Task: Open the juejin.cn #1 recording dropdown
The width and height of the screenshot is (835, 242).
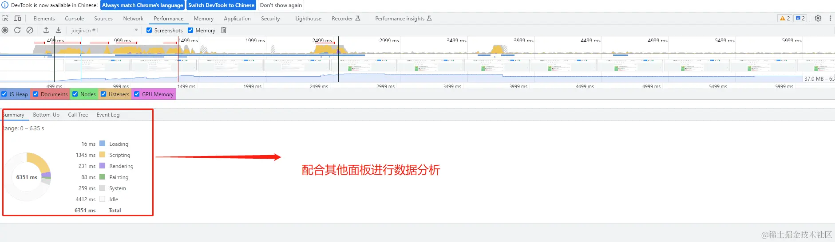Action: point(105,30)
